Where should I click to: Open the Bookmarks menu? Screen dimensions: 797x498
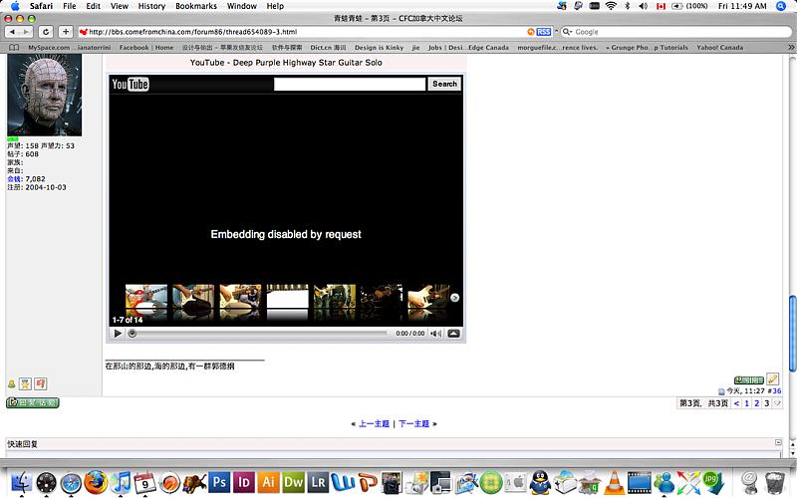(x=196, y=6)
